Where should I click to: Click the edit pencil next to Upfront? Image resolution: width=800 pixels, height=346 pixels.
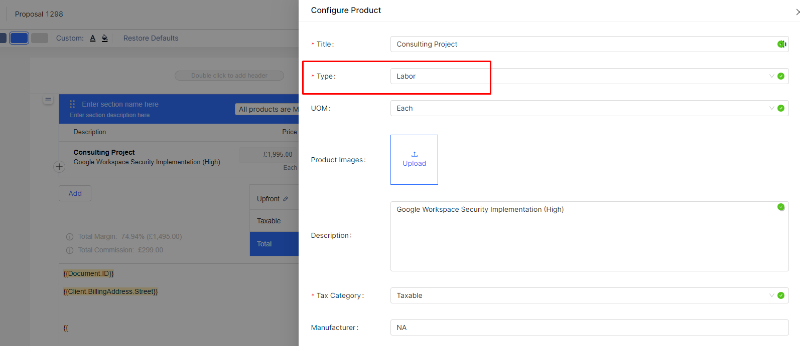[x=286, y=199]
